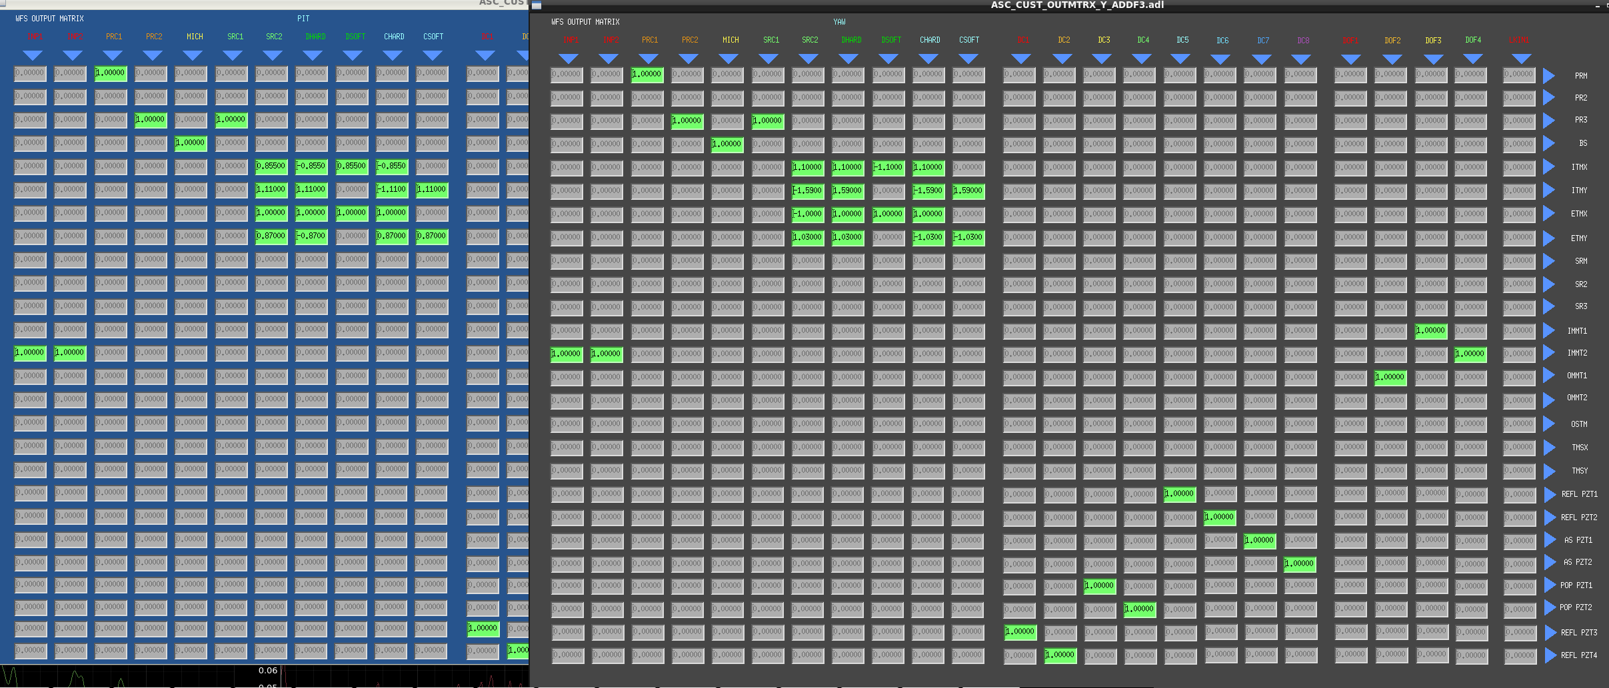Click the 0.85500 SRC2 cell in PIT ITMX row
1609x688 pixels.
click(x=271, y=166)
